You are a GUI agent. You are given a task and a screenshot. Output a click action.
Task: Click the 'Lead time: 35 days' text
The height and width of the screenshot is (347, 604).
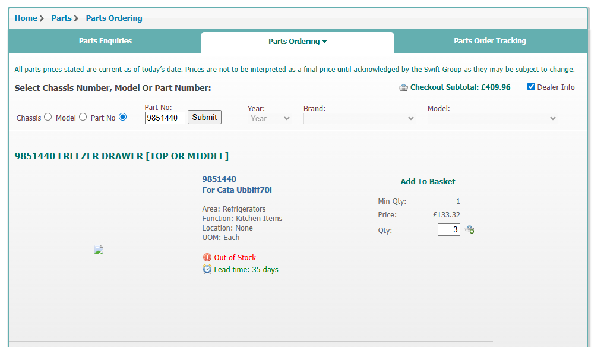pos(246,270)
